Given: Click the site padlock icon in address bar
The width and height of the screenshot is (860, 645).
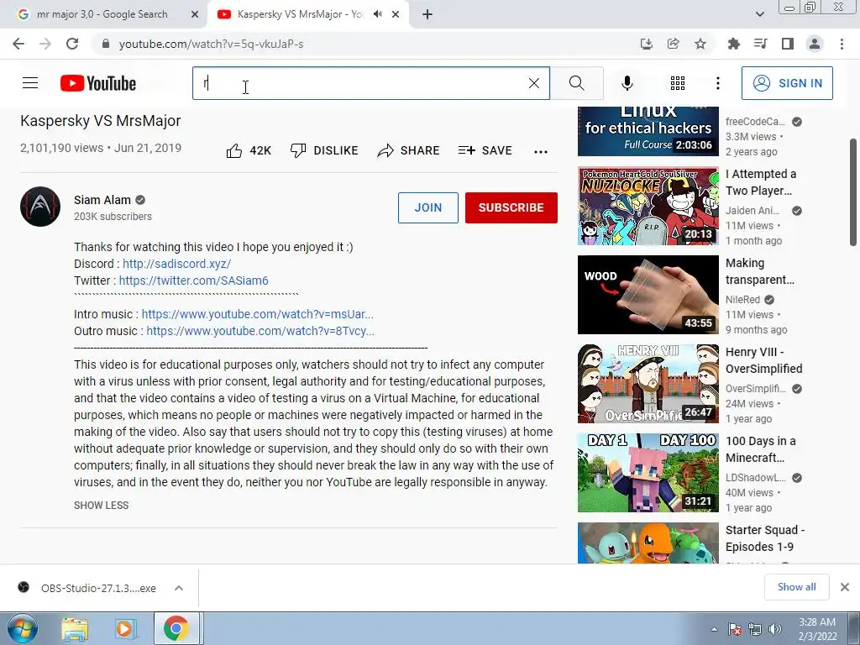Looking at the screenshot, I should 106,44.
